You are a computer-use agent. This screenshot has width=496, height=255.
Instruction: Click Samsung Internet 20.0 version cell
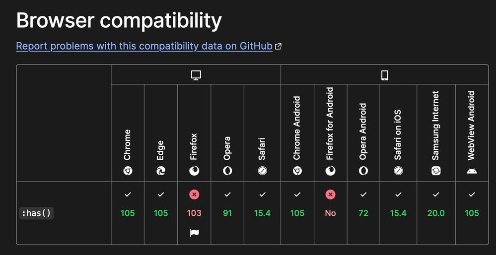click(436, 213)
